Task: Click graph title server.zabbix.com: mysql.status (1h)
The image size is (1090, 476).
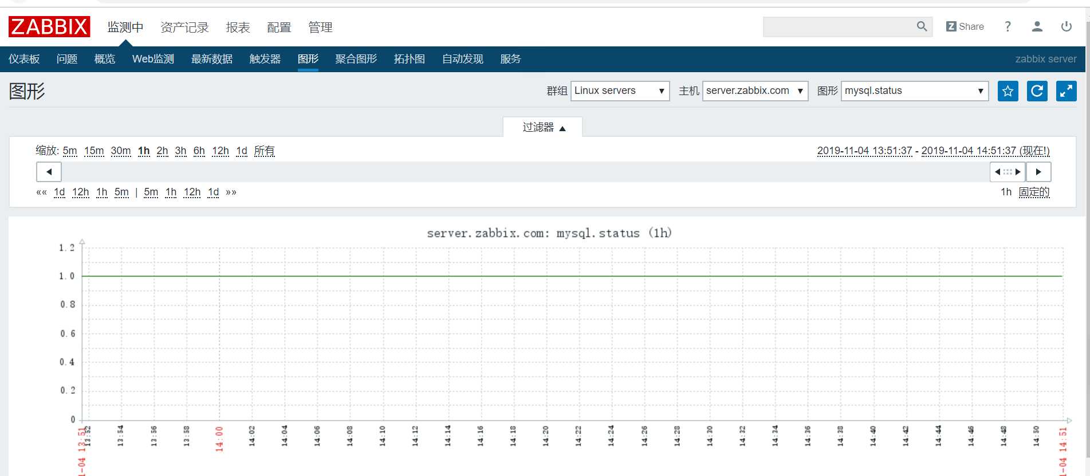Action: pyautogui.click(x=549, y=233)
